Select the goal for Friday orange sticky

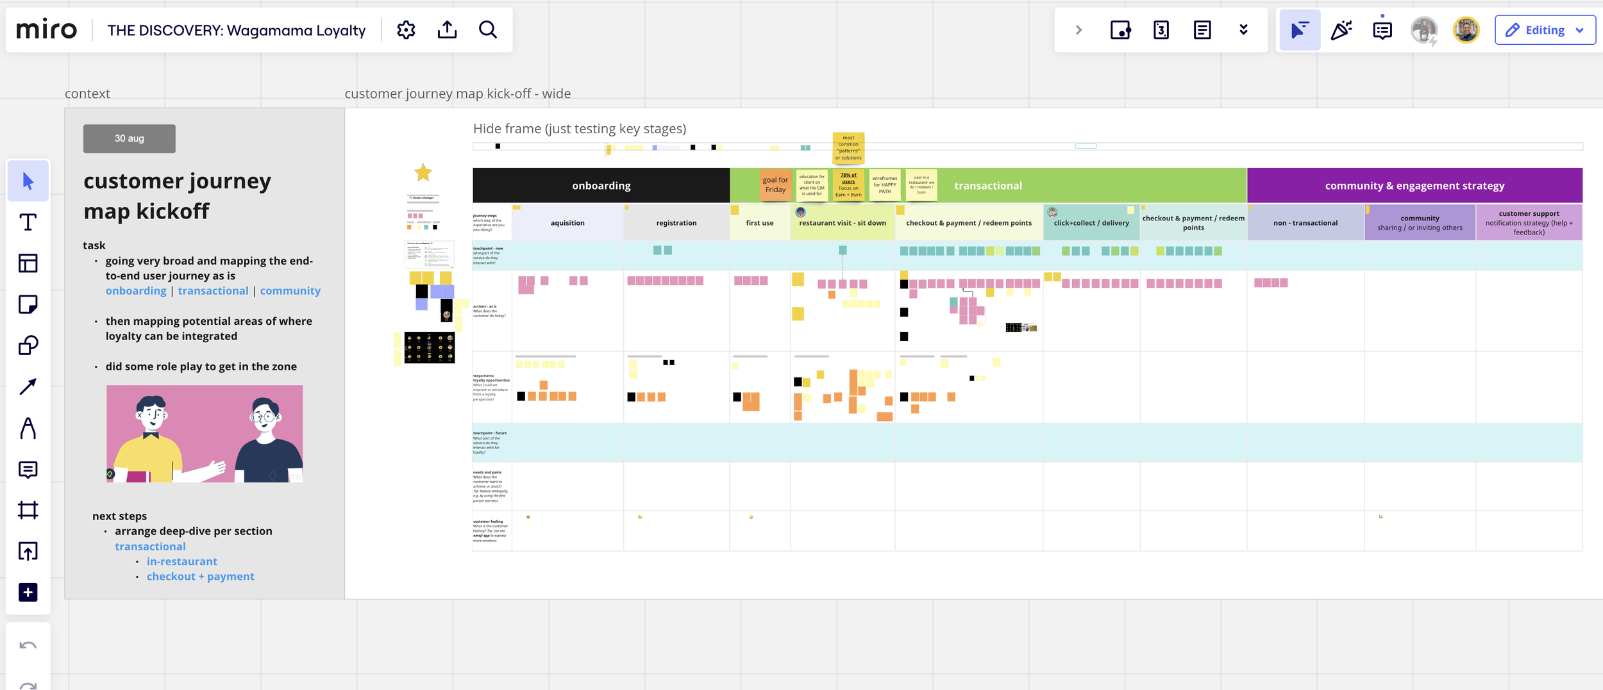click(x=775, y=185)
